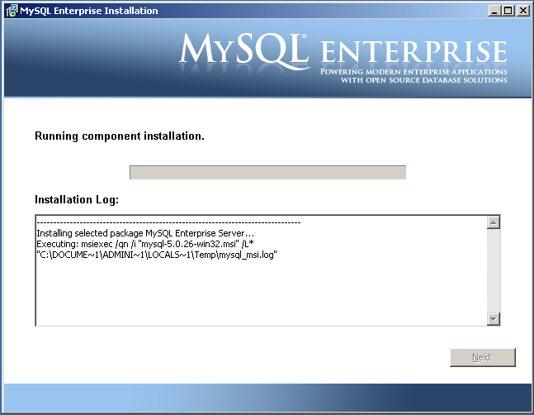Maximize the MySQL Enterprise Installation window
This screenshot has width=534, height=415.
(x=508, y=11)
